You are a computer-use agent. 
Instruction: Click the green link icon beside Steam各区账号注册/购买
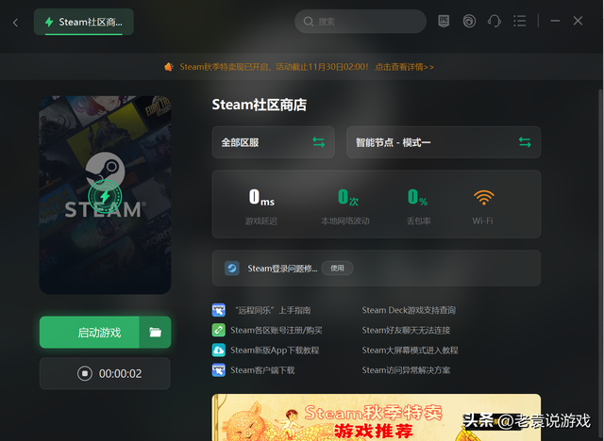(x=218, y=330)
